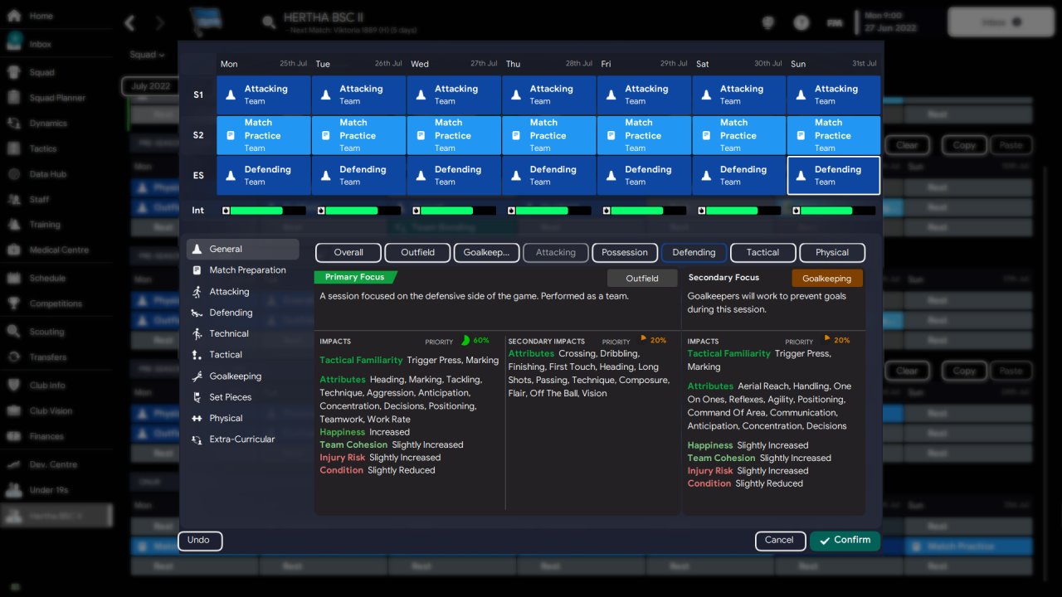Select Friday Attacking Team session slot
This screenshot has height=597, width=1062.
(645, 95)
